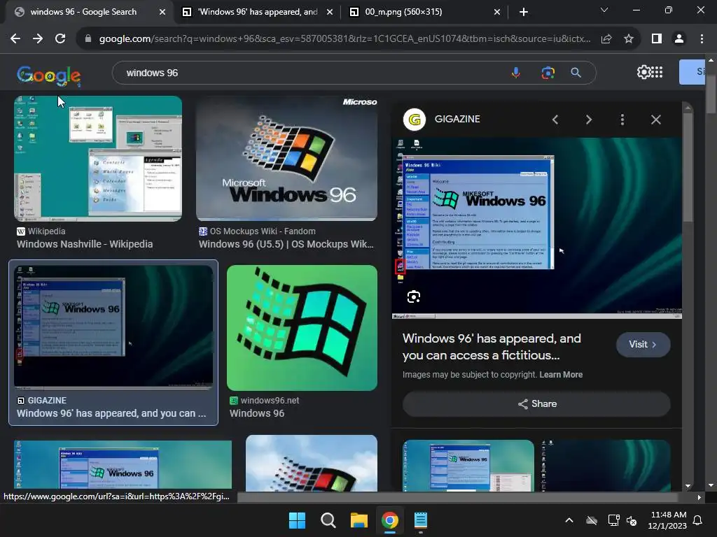717x537 pixels.
Task: Select the GIGAZINE Windows 96 wiki thumbnail
Action: [113, 327]
